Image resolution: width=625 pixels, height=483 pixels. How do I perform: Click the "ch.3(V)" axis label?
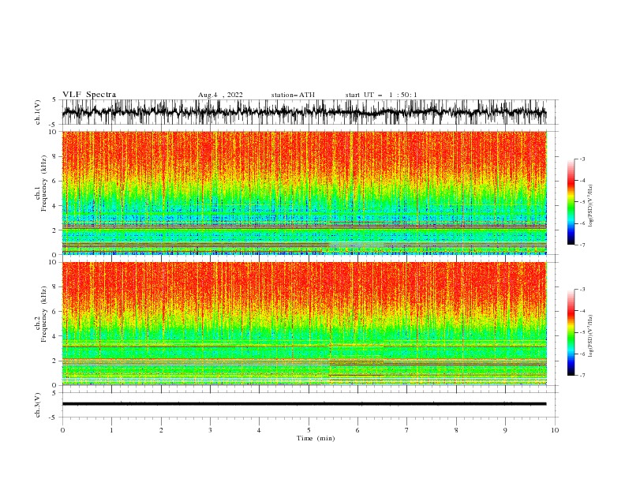(x=38, y=405)
